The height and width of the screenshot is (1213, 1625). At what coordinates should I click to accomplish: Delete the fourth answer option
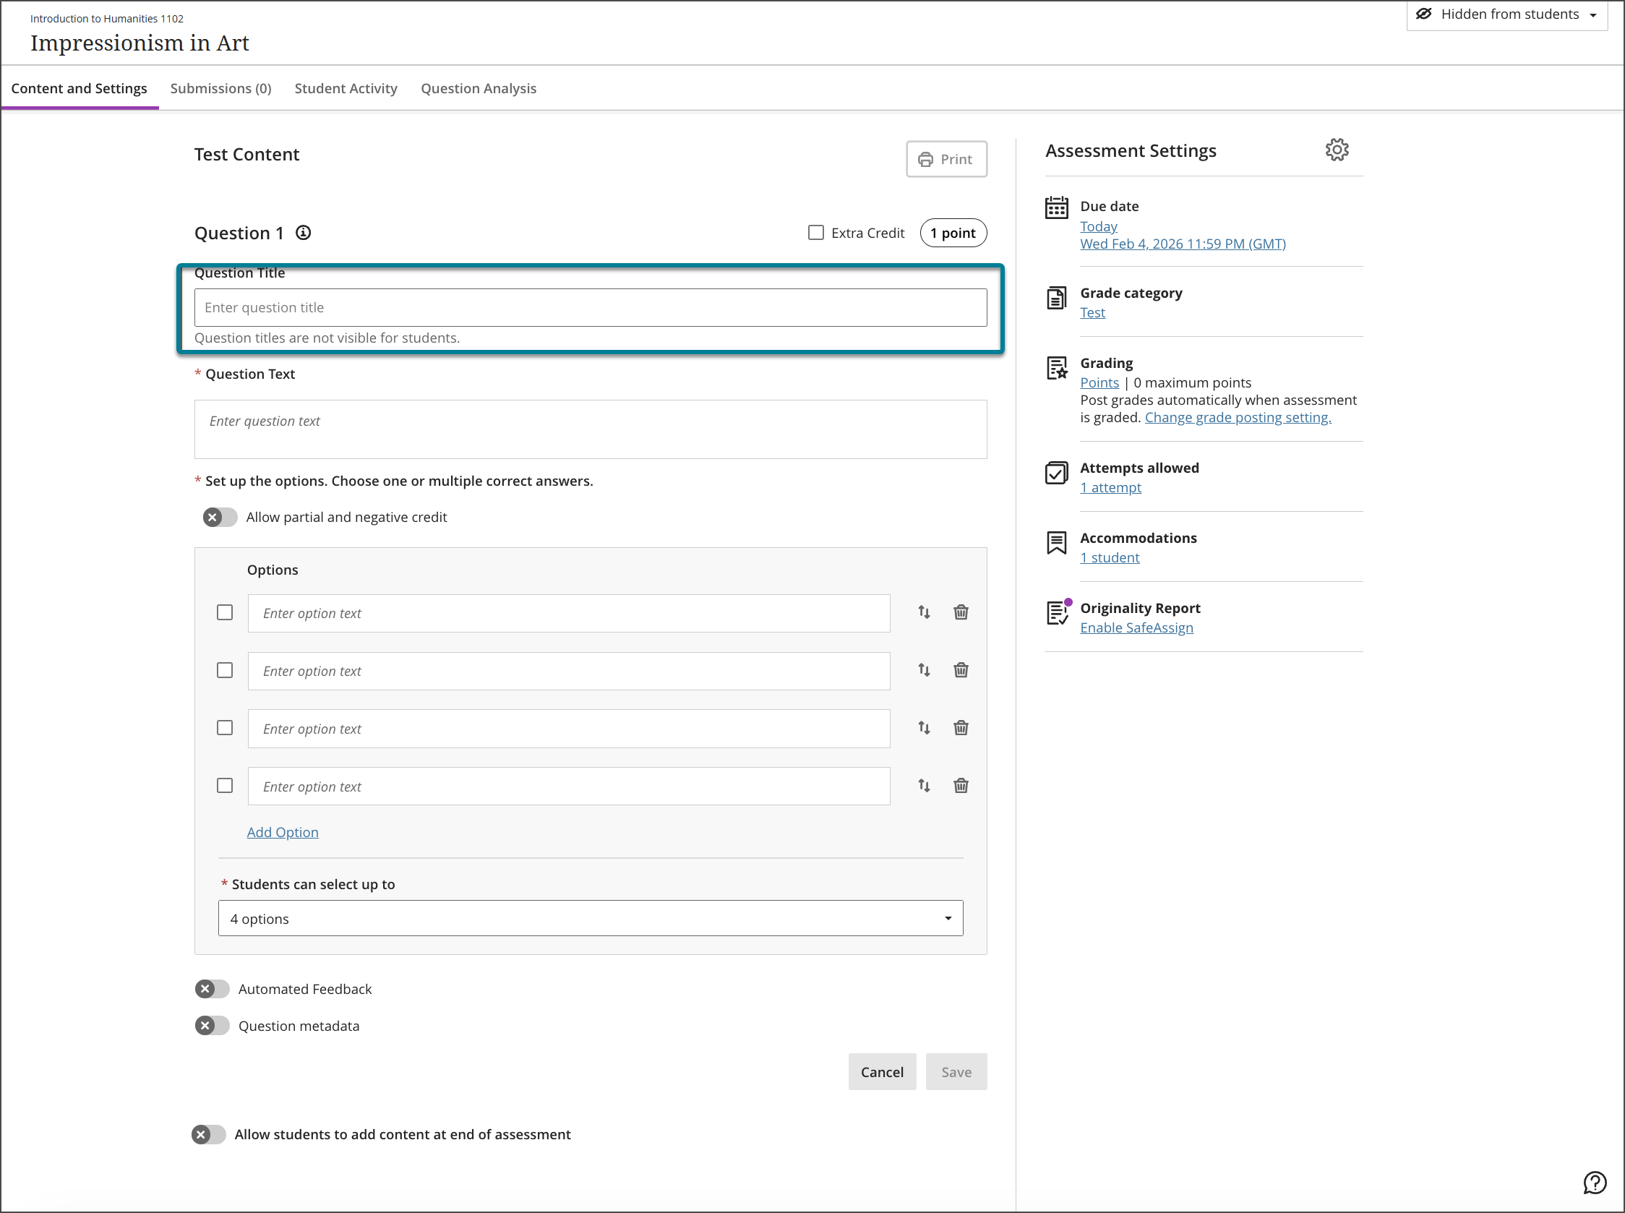(x=960, y=786)
